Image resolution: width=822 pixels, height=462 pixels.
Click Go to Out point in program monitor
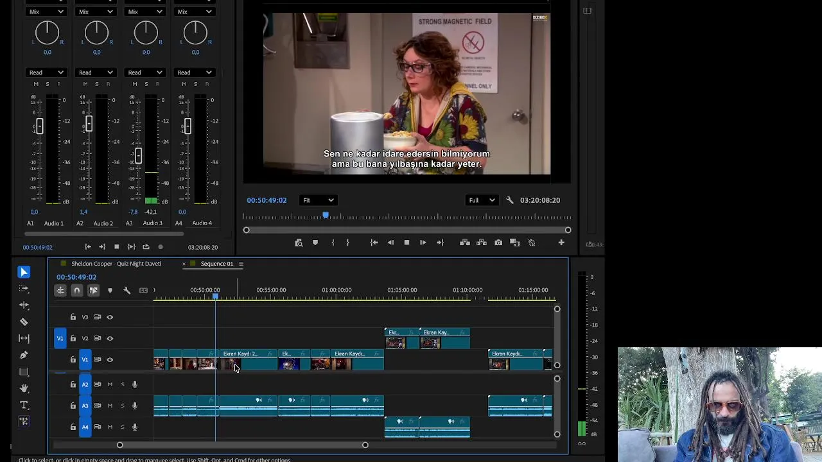point(440,243)
